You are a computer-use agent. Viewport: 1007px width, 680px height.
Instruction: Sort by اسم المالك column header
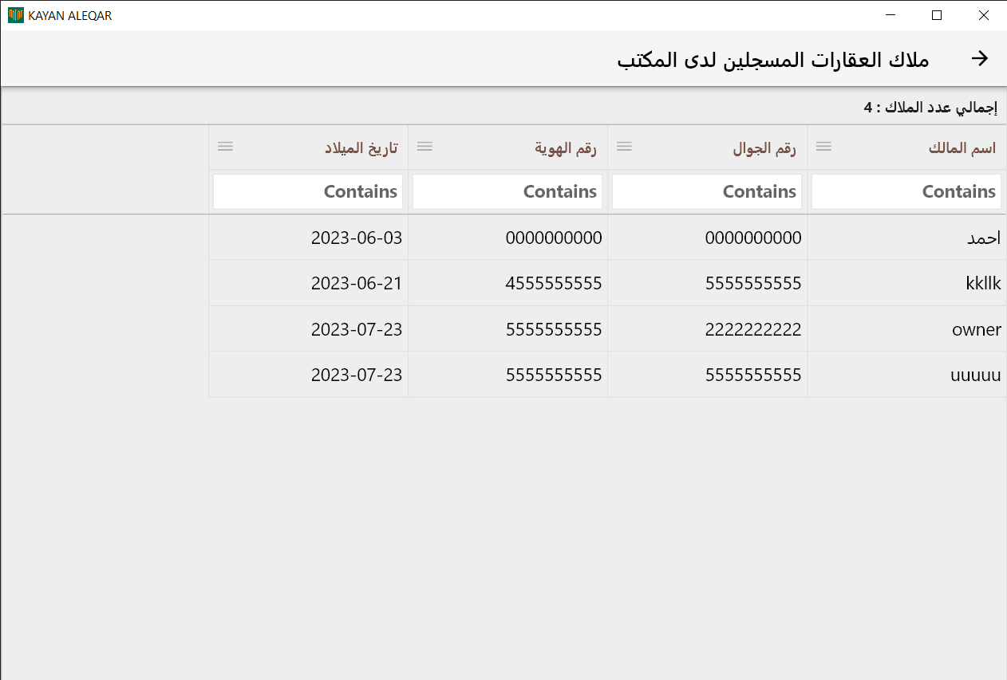(x=962, y=148)
